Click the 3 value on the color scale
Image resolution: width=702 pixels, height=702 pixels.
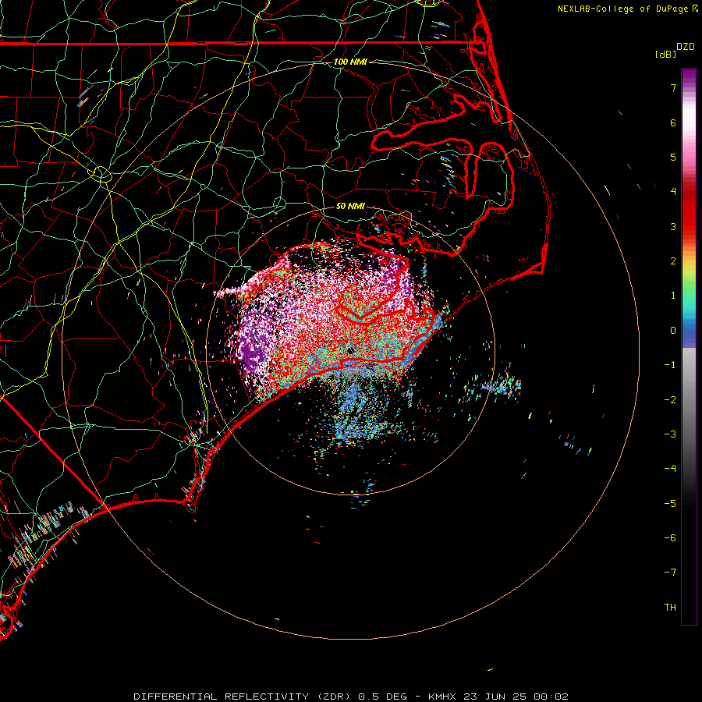pos(673,226)
